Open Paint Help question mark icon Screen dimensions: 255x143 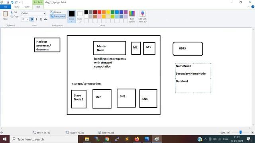[253, 7]
